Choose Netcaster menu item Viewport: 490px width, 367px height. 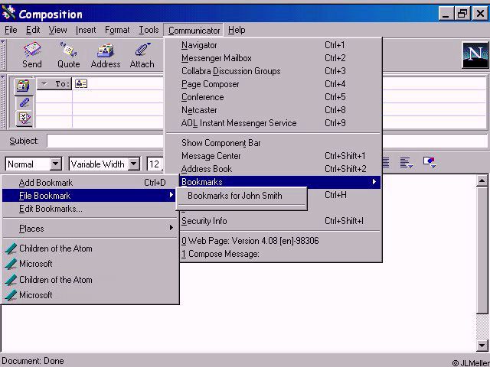(x=273, y=110)
